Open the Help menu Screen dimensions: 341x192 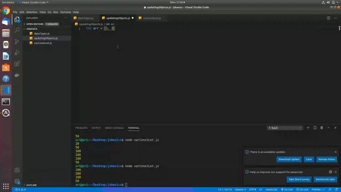(76, 12)
